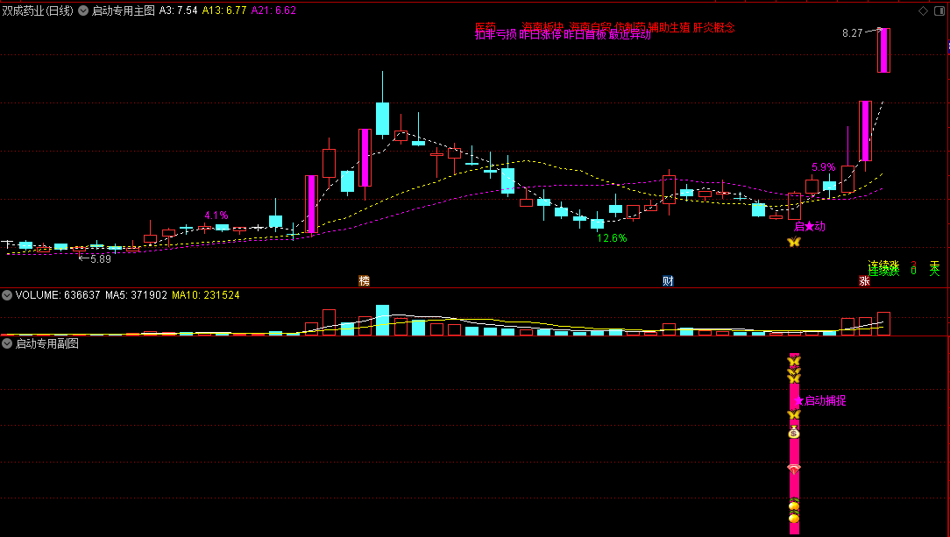Open the 最近异动 tag
950x537 pixels.
[630, 35]
